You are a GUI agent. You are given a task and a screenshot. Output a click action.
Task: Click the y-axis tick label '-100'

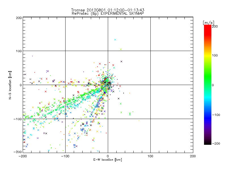[18, 119]
